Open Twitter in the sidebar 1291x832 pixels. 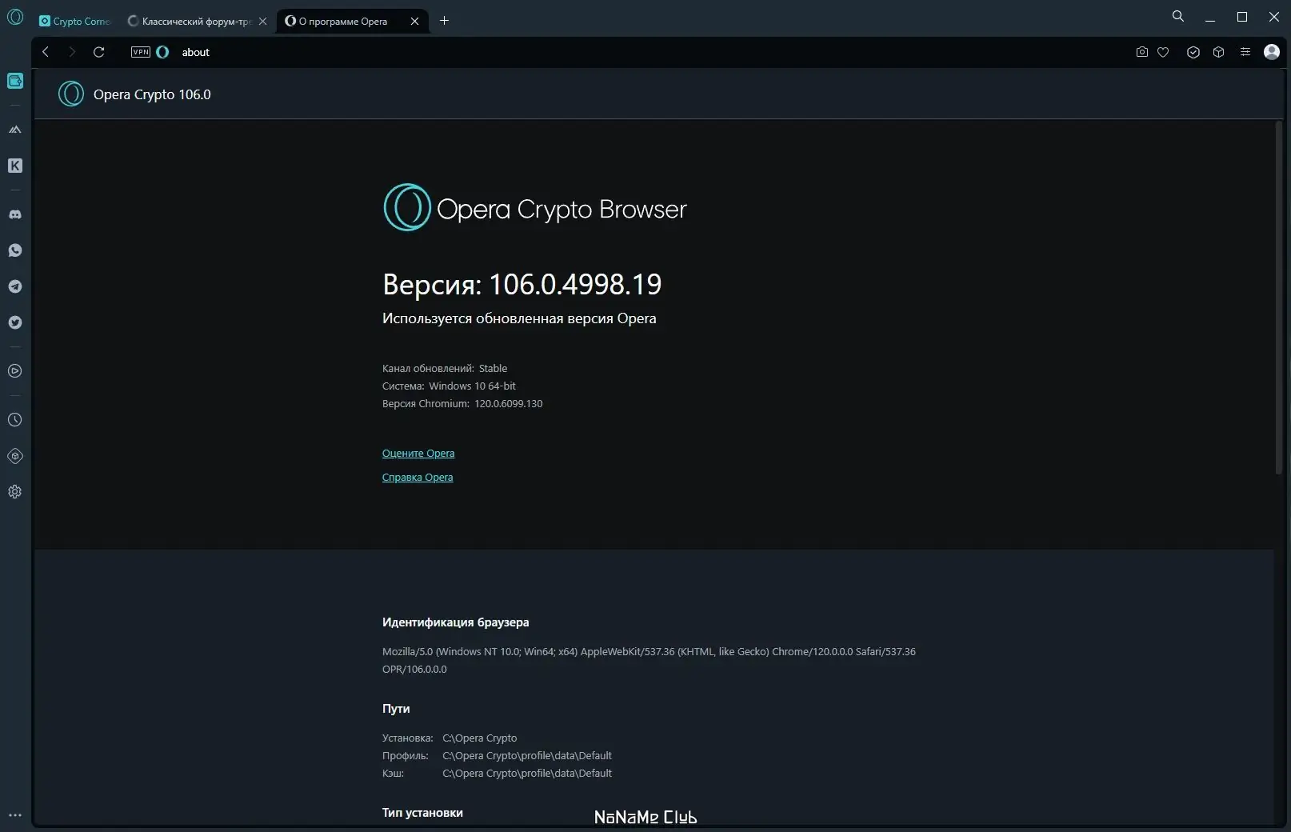pyautogui.click(x=15, y=322)
